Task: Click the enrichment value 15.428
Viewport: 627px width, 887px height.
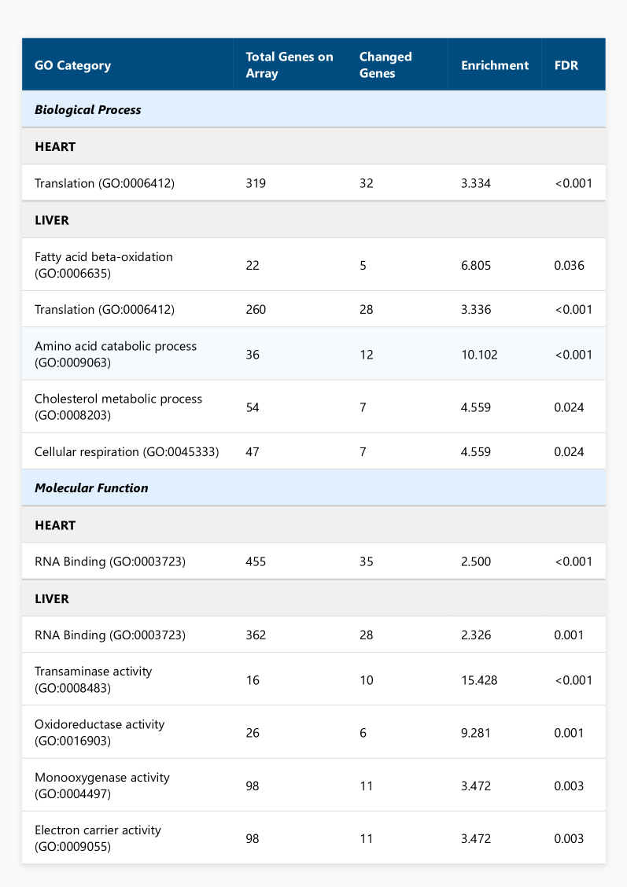Action: (x=479, y=680)
